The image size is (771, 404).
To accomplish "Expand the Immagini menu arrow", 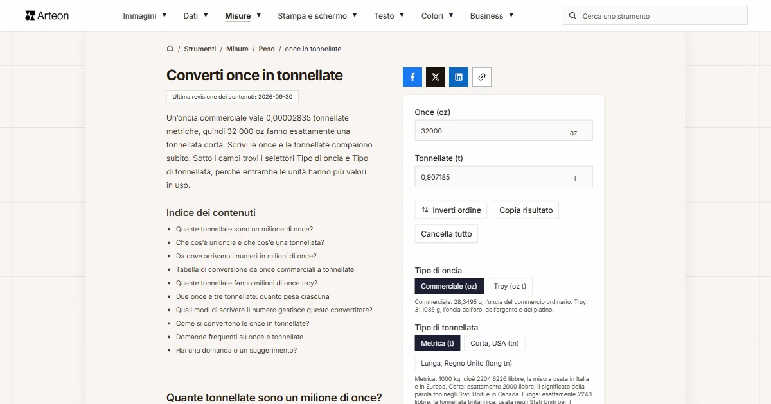I will click(164, 15).
